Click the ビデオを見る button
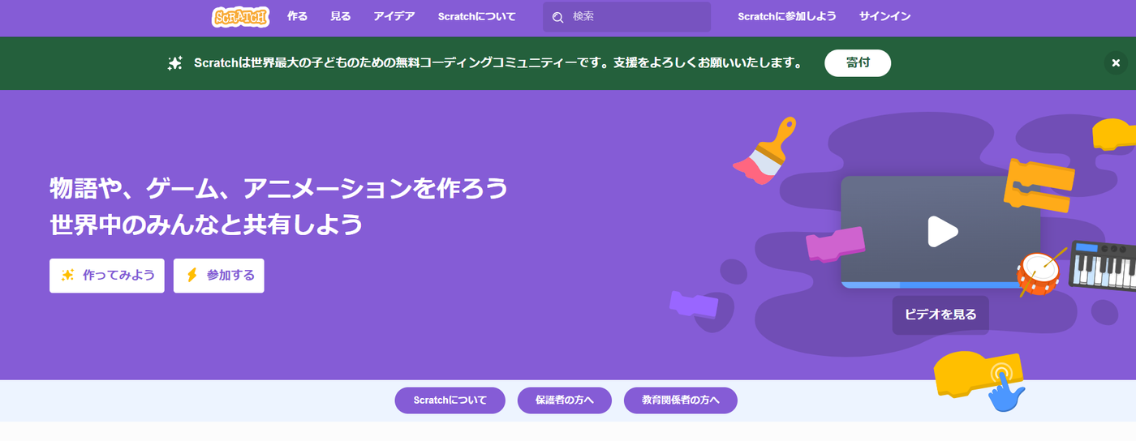The image size is (1136, 441). [x=940, y=315]
